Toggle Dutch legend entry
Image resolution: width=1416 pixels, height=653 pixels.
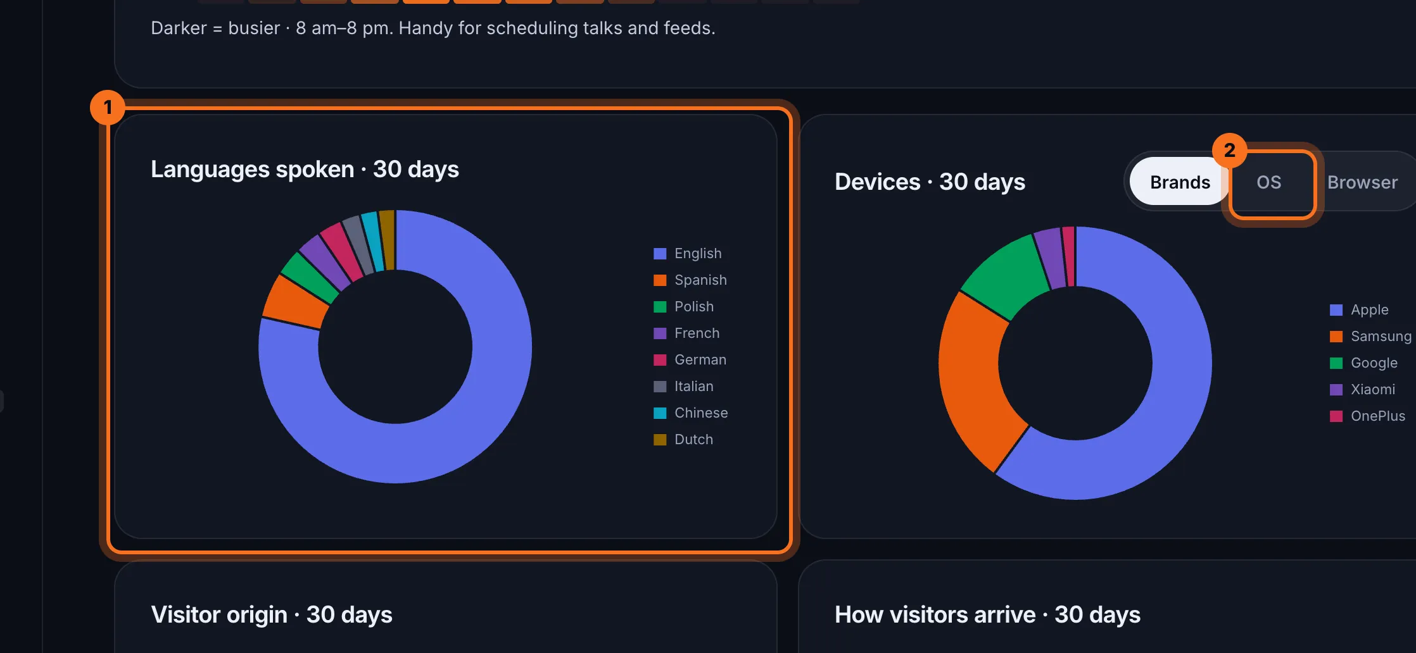click(684, 439)
